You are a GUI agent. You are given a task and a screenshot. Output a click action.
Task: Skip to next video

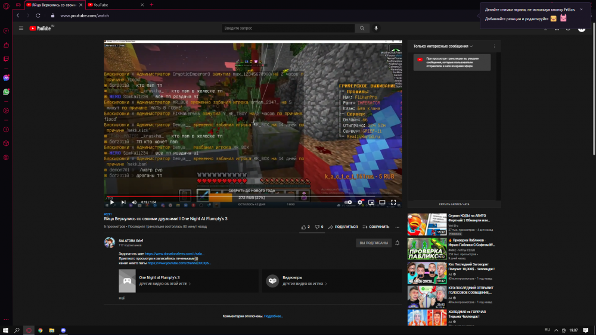tap(123, 202)
